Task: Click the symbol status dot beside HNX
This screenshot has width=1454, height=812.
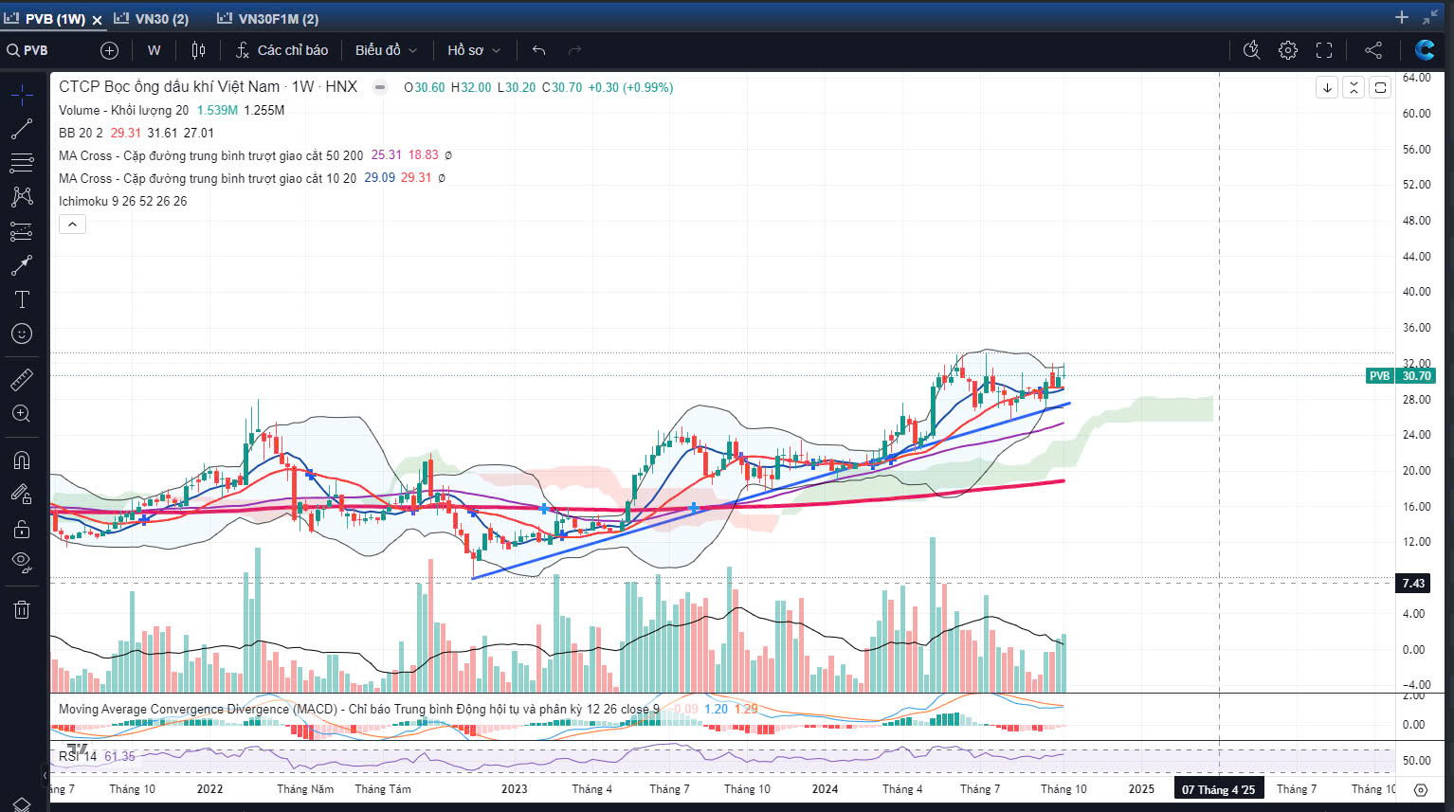Action: tap(379, 87)
